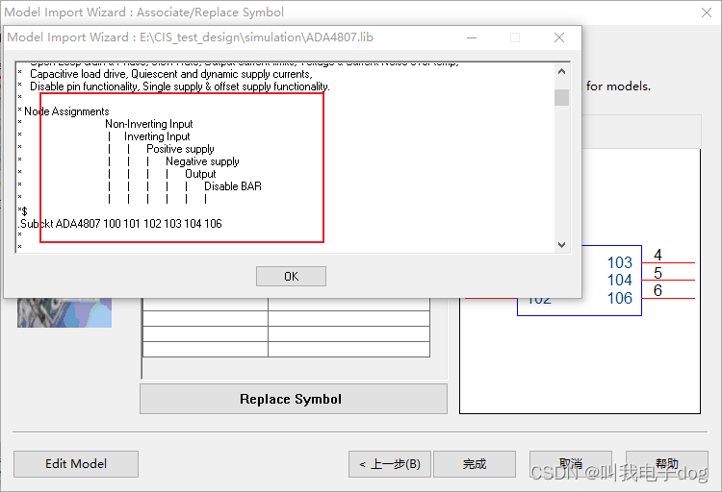This screenshot has height=492, width=722.
Task: Click the 'Capacitive load drive' comment line
Action: point(170,74)
